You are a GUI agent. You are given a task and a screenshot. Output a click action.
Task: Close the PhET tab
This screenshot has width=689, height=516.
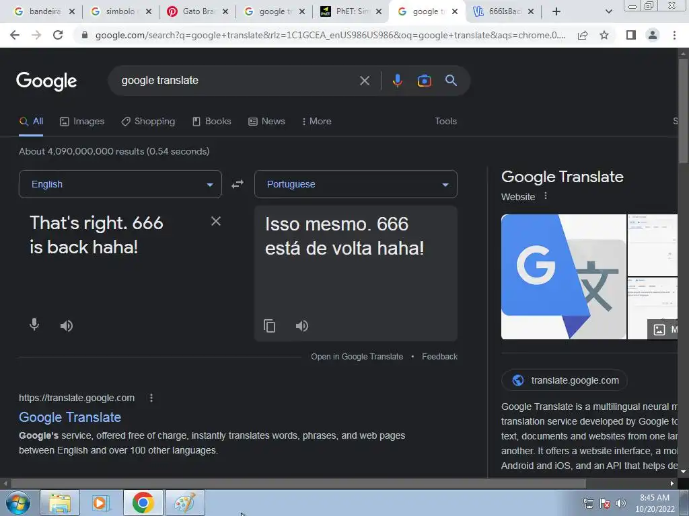[378, 12]
